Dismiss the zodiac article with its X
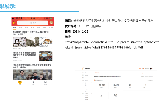 pyautogui.click(x=52, y=48)
